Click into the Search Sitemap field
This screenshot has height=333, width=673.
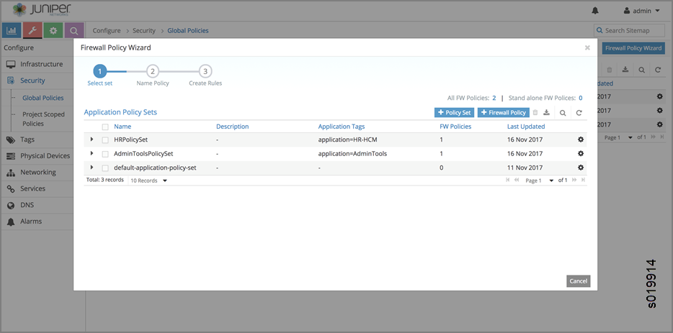tap(629, 30)
